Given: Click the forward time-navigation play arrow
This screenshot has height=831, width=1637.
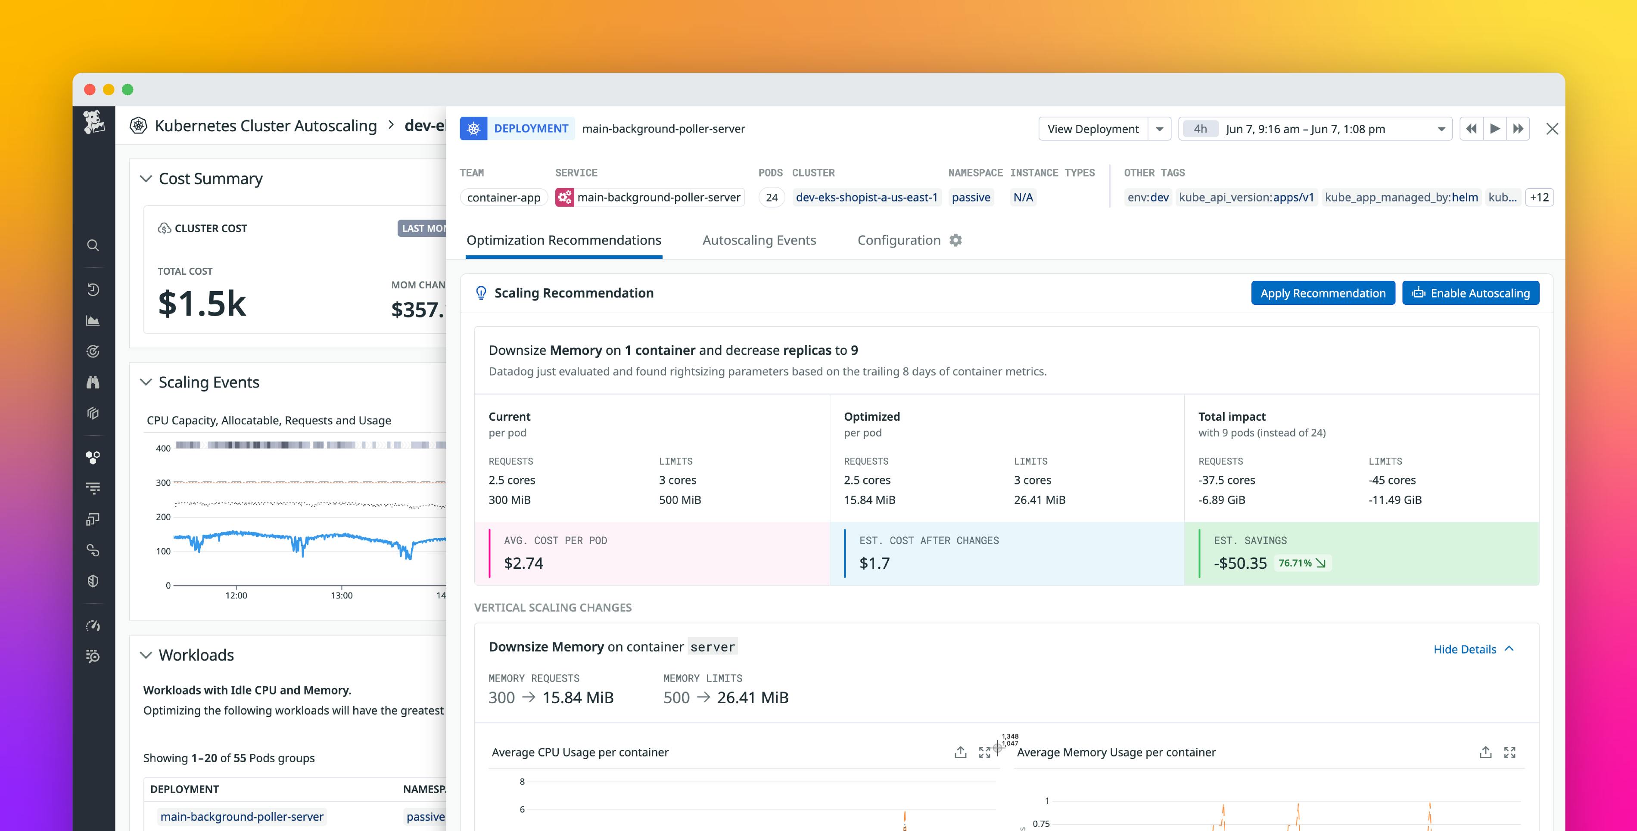Looking at the screenshot, I should pos(1495,128).
